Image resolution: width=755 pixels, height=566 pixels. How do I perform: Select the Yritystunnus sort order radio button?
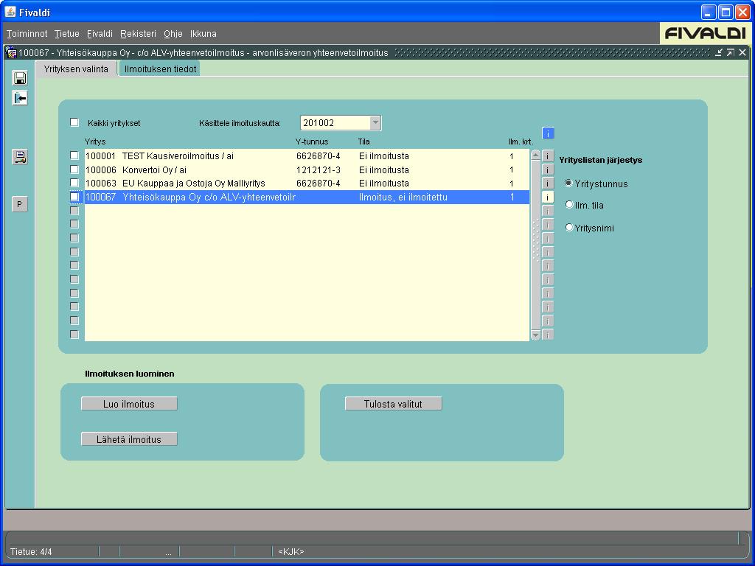pos(569,183)
